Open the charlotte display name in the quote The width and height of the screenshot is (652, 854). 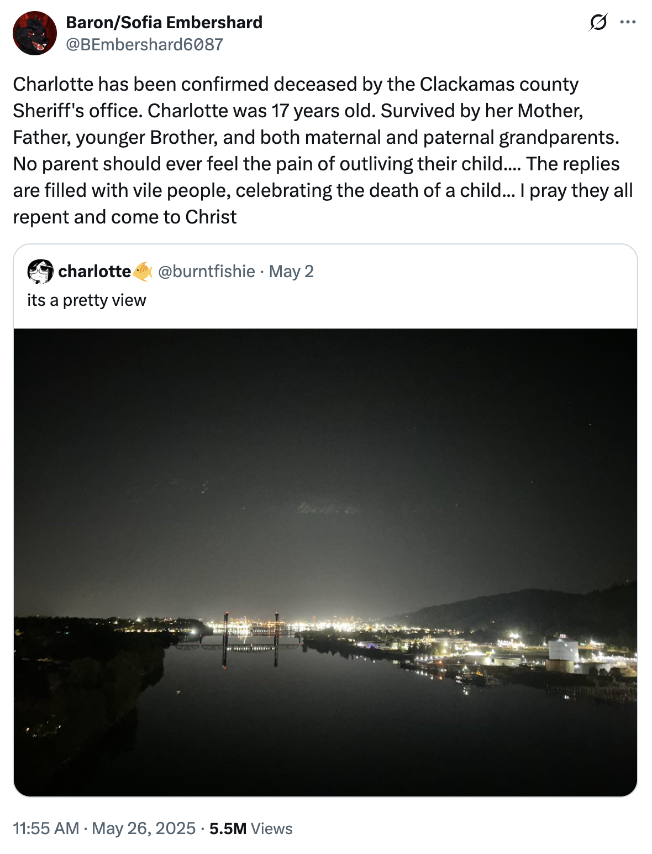(94, 272)
